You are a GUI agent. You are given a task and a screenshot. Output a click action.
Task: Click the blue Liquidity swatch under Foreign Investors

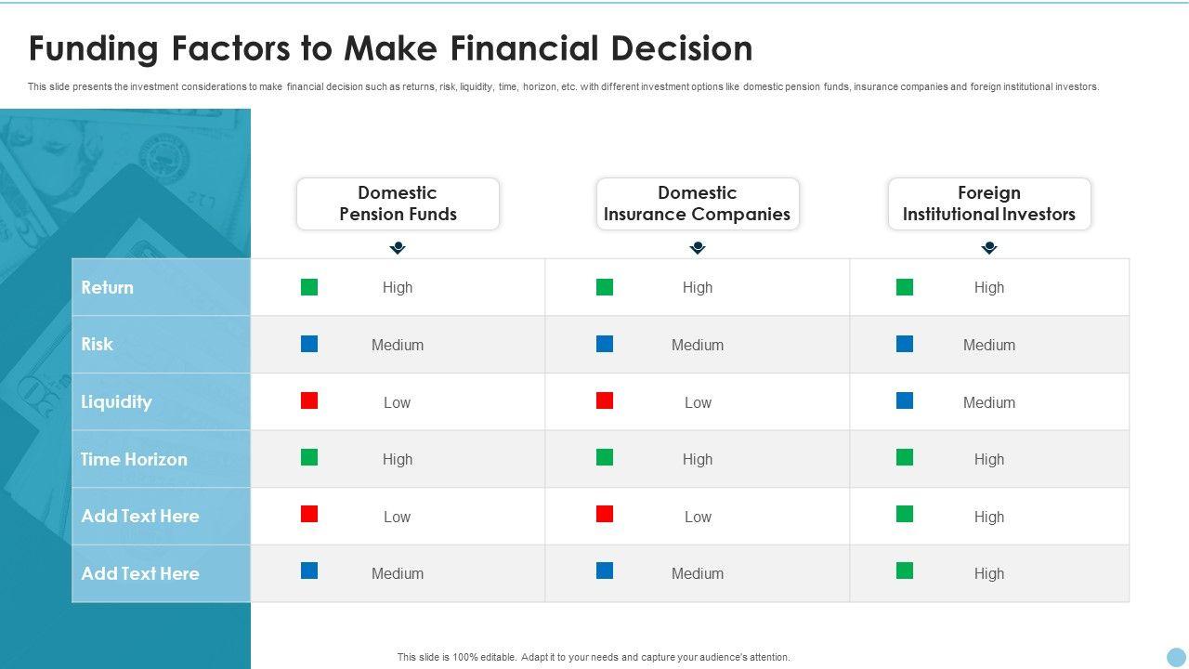tap(905, 400)
